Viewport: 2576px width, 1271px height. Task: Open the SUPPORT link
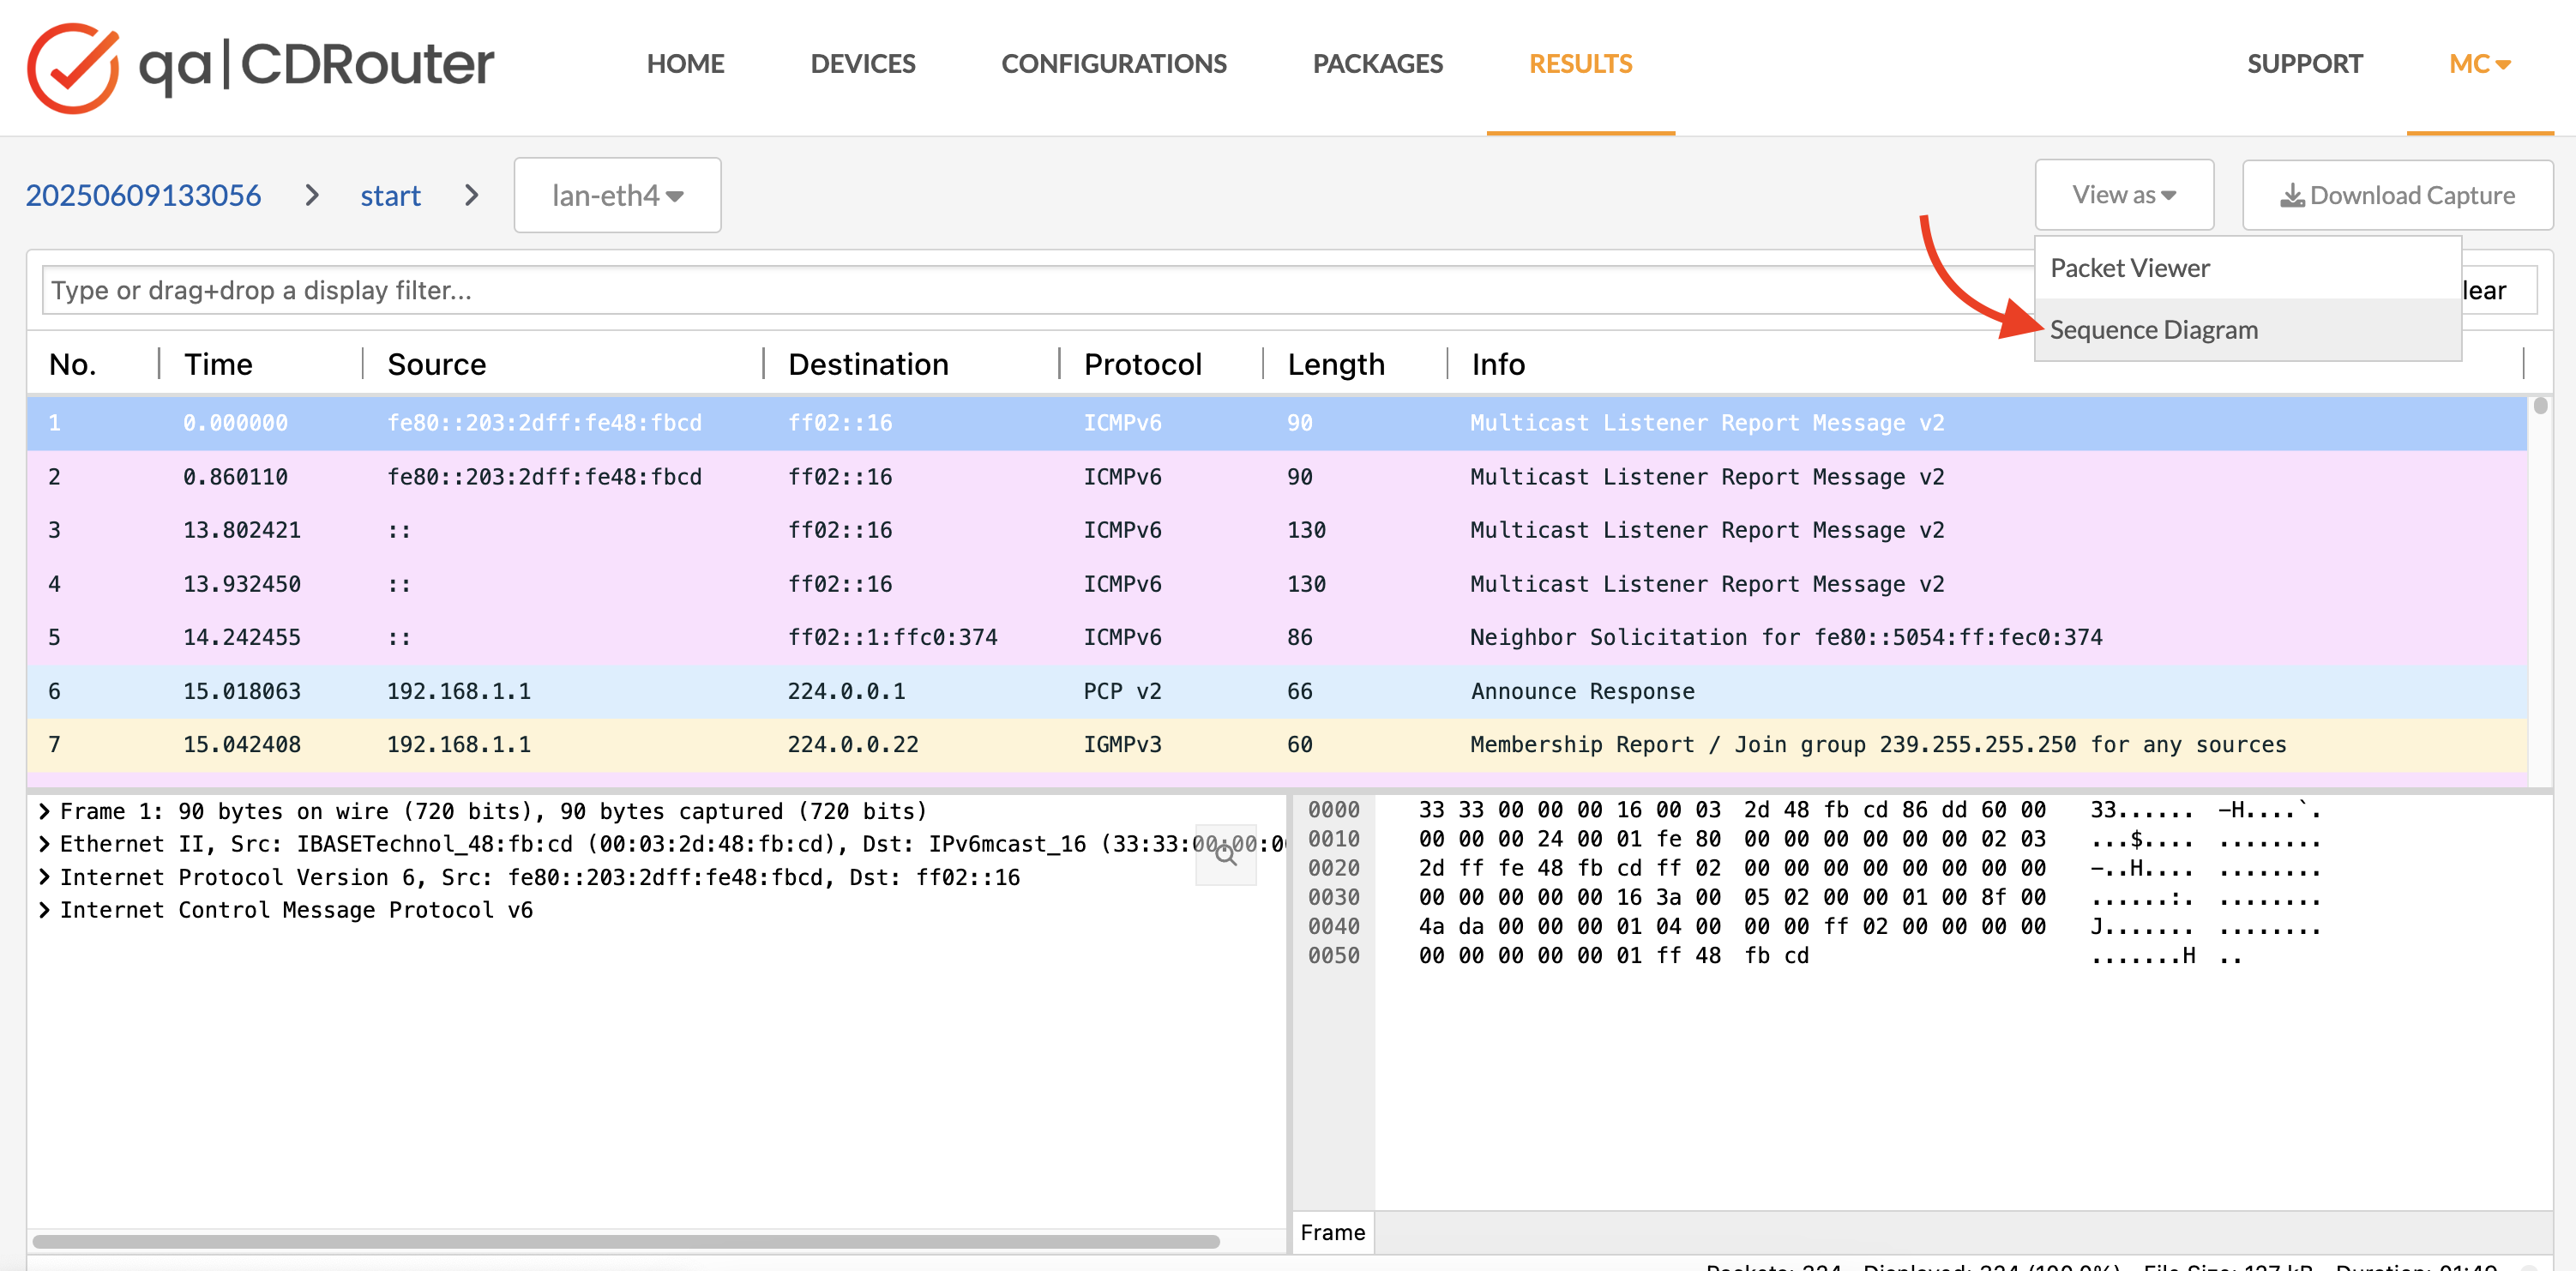[2304, 64]
